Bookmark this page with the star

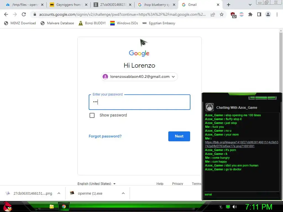(x=222, y=14)
